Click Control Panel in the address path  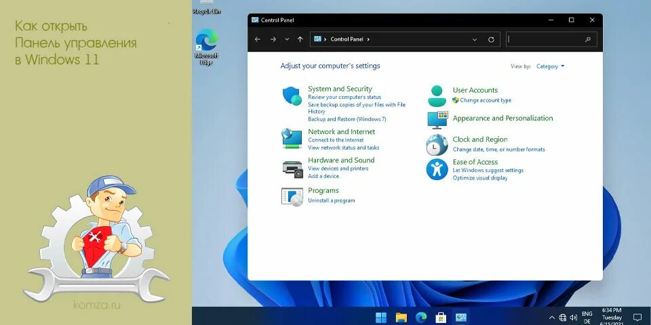point(347,39)
